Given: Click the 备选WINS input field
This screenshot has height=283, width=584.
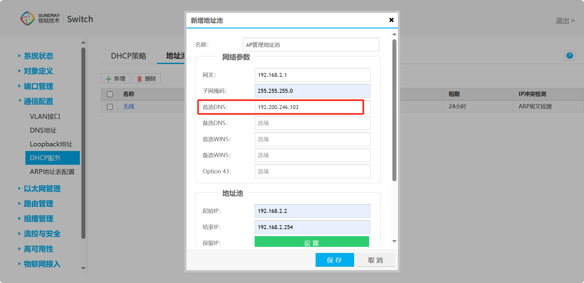Looking at the screenshot, I should tap(312, 155).
